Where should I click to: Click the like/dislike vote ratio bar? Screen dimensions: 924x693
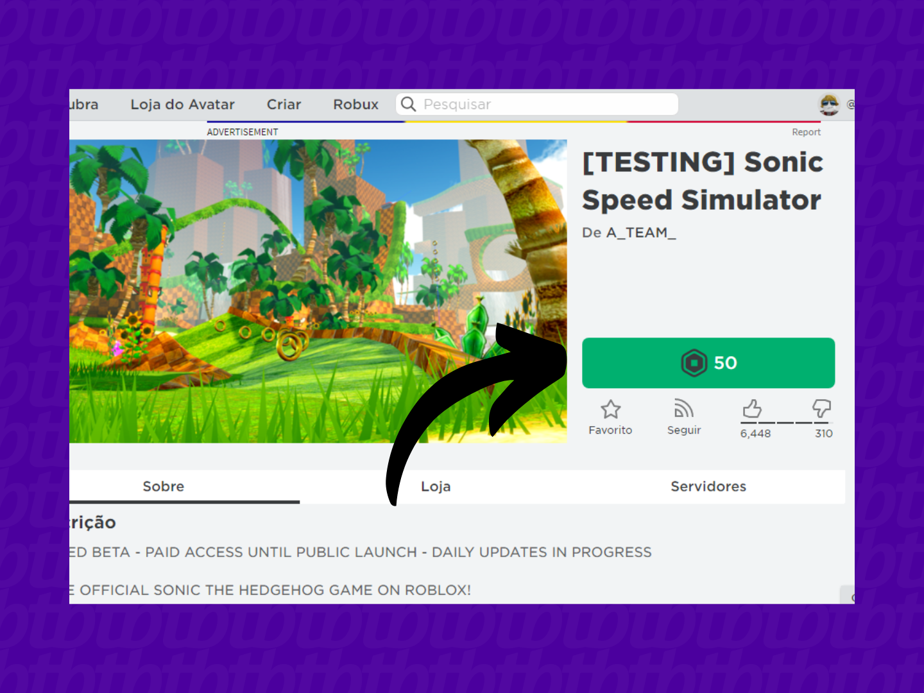tap(785, 423)
